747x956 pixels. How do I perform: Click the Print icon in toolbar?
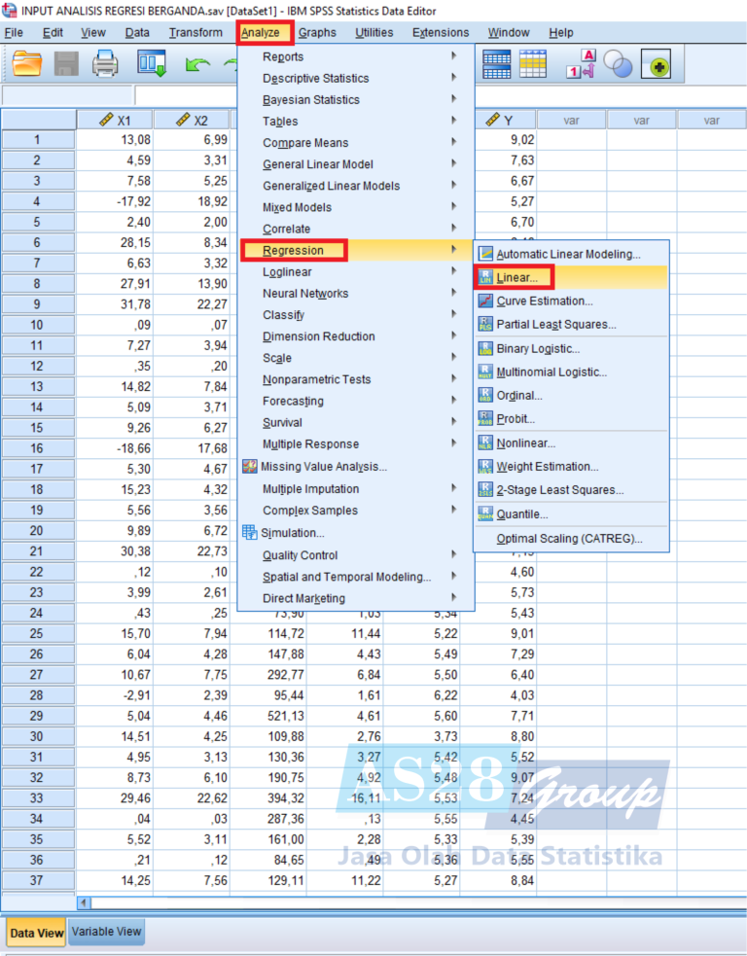105,64
